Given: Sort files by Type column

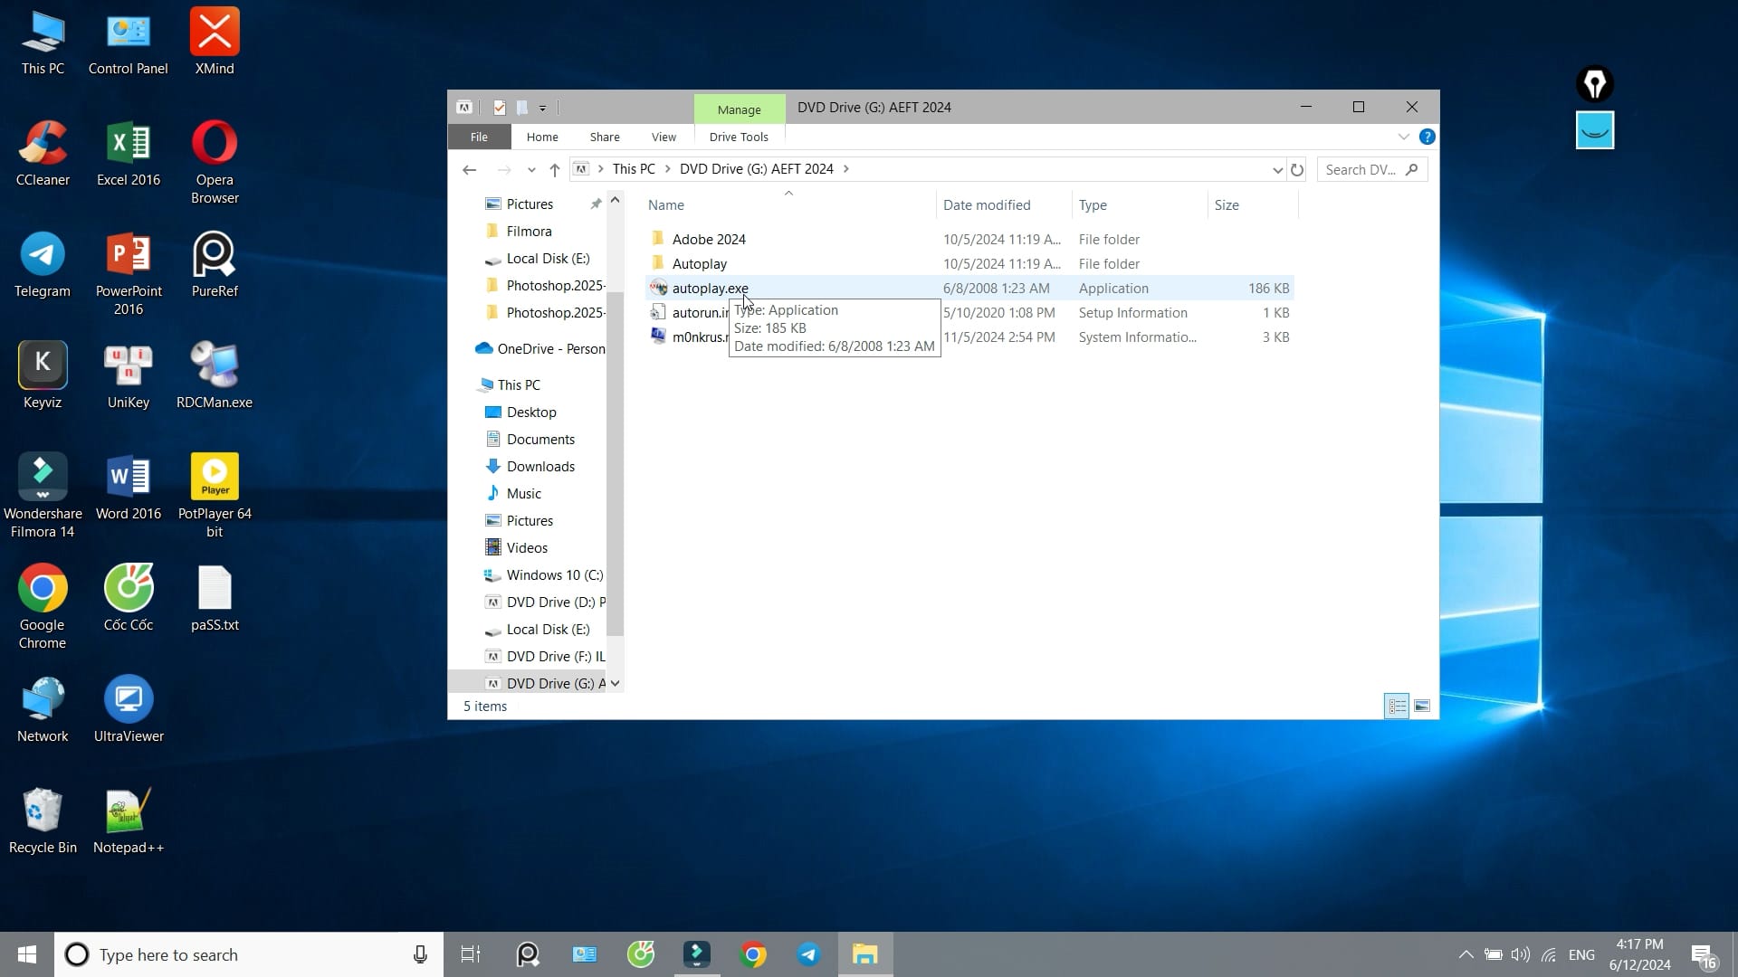Looking at the screenshot, I should pos(1140,205).
